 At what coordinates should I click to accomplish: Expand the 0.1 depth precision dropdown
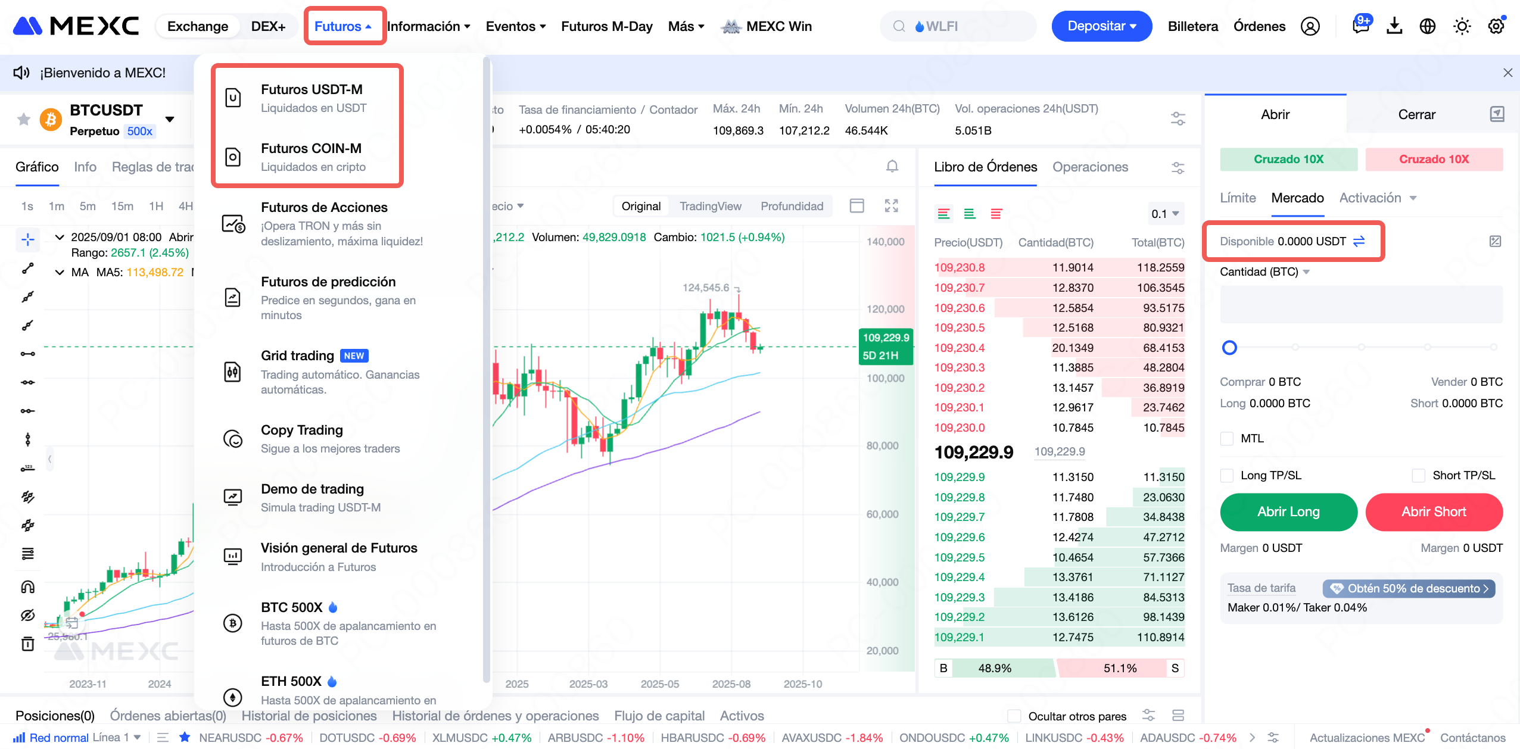pyautogui.click(x=1165, y=214)
